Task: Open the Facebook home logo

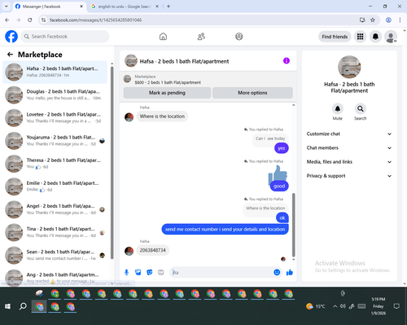Action: [x=11, y=37]
